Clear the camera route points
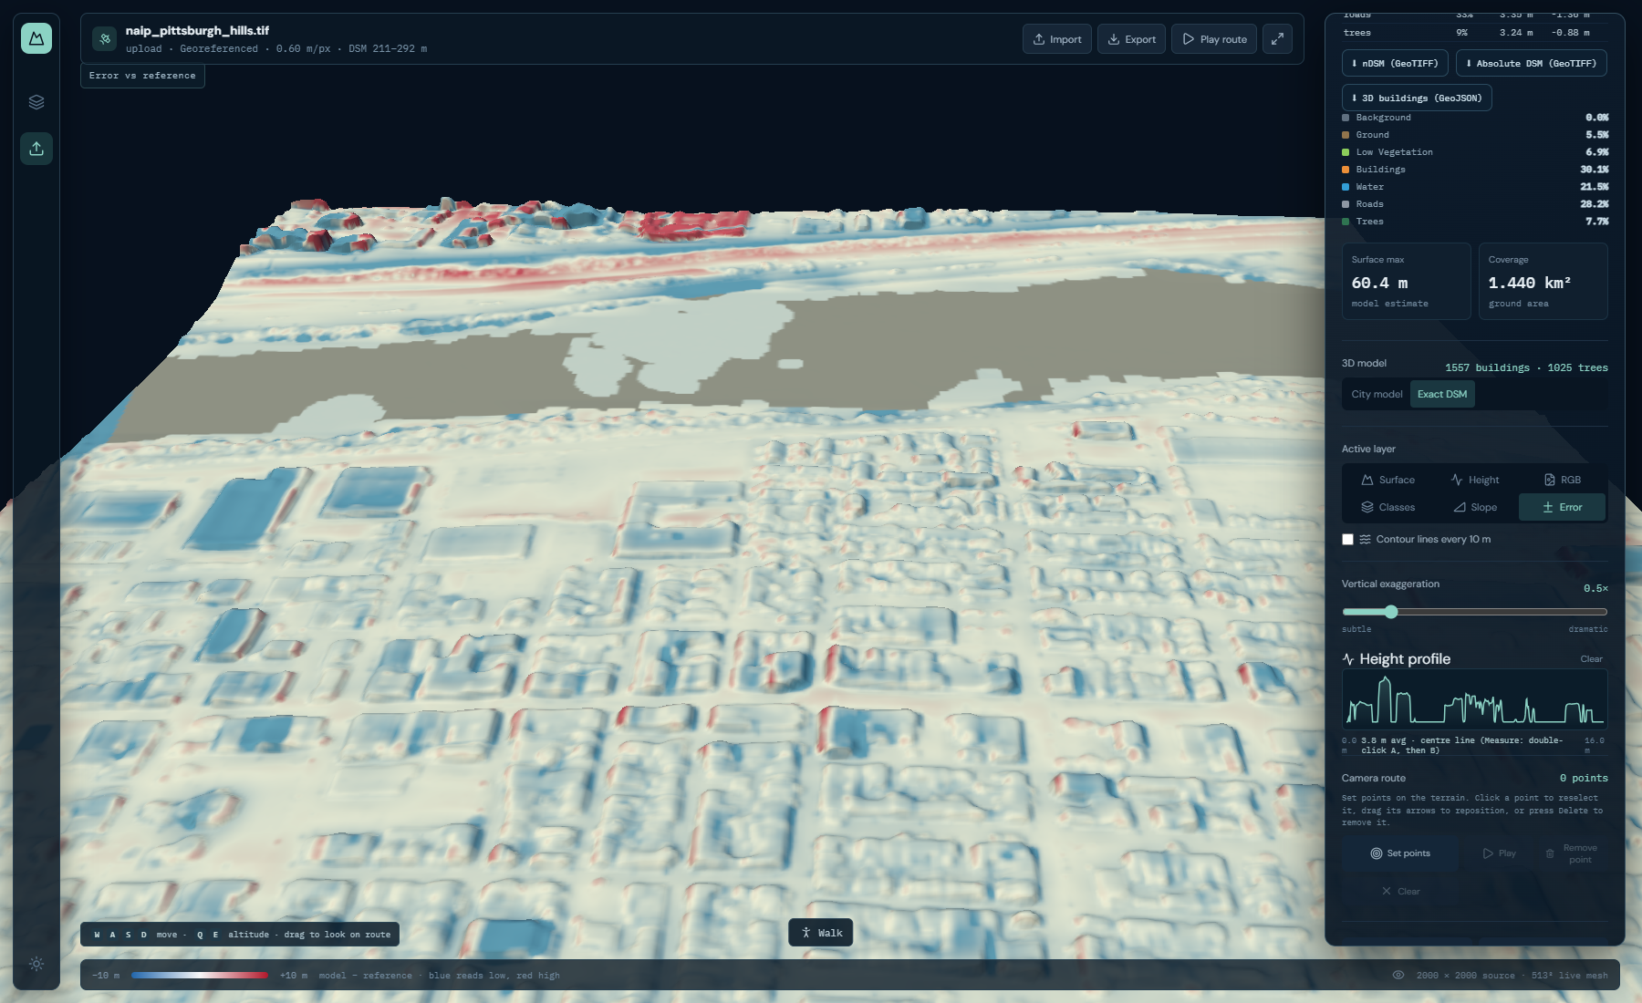Screen dimensions: 1642x1003 point(1400,891)
